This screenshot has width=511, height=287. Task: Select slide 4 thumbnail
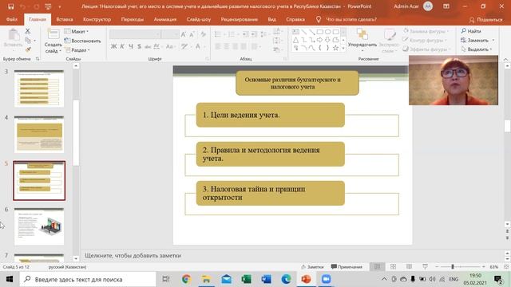tap(39, 134)
